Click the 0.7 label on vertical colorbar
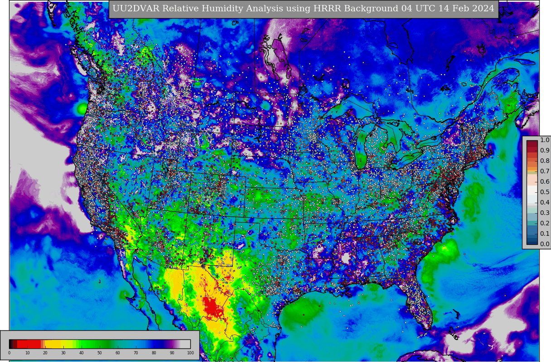This screenshot has height=362, width=551. (545, 171)
